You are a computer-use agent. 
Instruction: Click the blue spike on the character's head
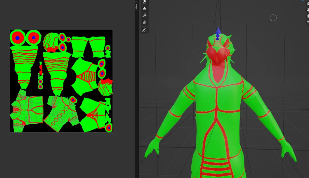coord(218,33)
